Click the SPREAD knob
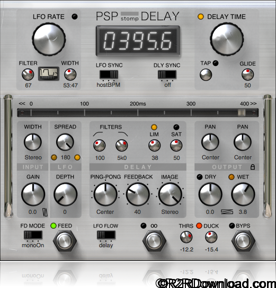Screen dimensions: 276x288 tap(65, 142)
